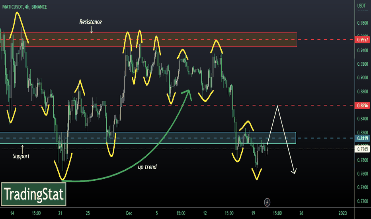Viewport: 371px width, 219px height.
Task: Click the red 0.8596 price label
Action: (363, 106)
